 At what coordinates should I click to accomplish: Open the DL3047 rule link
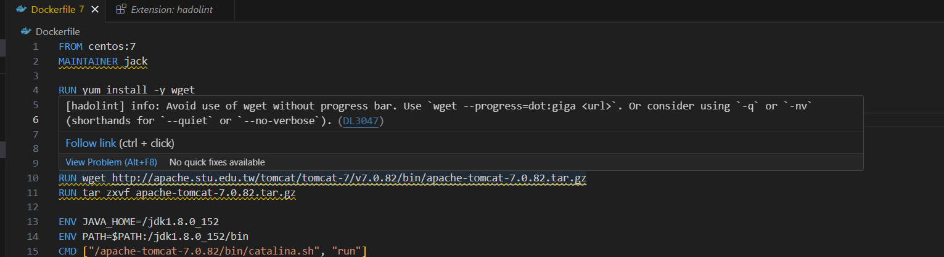pos(362,121)
